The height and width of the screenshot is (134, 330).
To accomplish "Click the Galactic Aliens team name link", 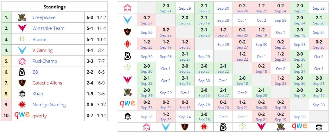I will coord(47,83).
